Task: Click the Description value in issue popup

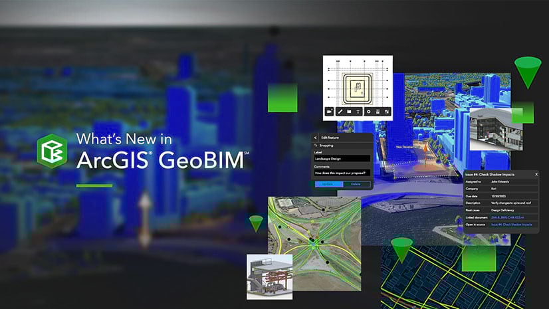Action: 511,203
